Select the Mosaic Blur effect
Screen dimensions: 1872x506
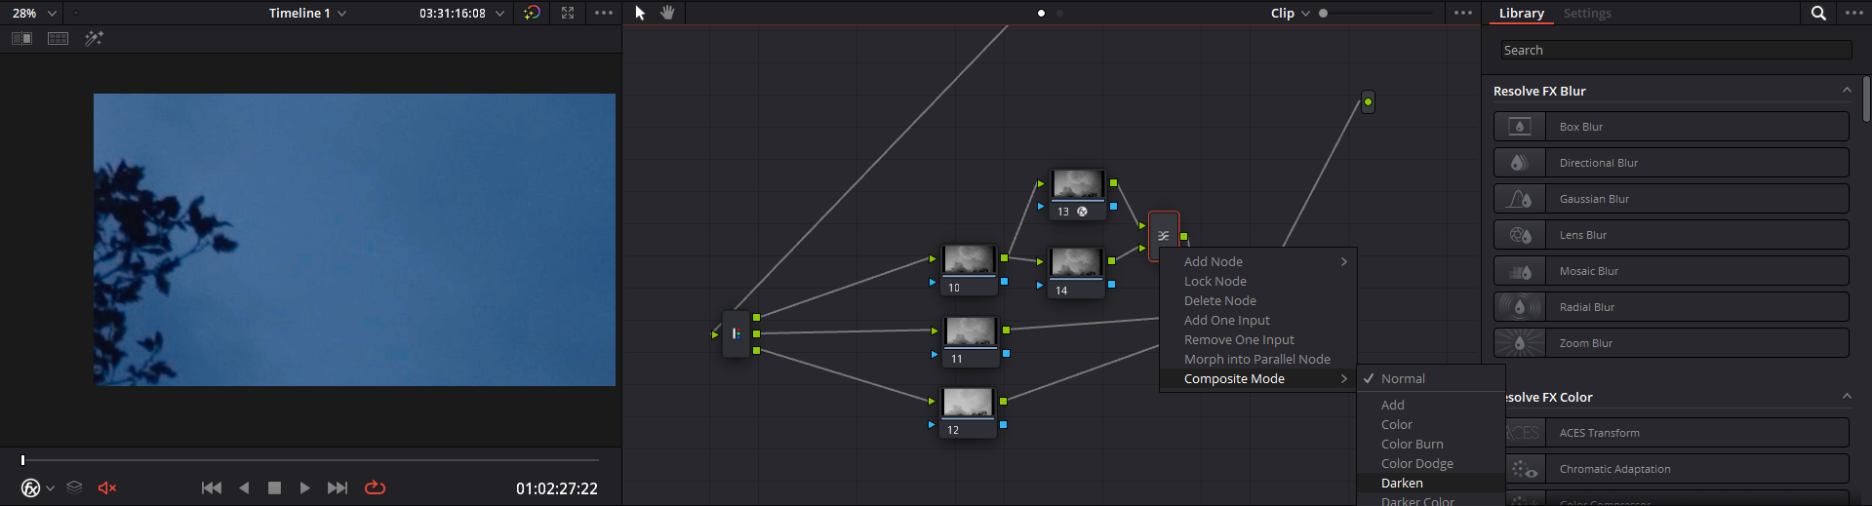(x=1671, y=271)
